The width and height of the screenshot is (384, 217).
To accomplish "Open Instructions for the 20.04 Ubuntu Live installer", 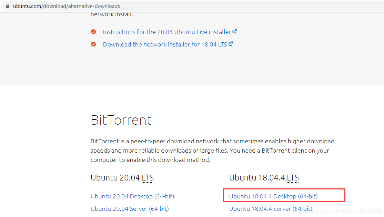I will (x=167, y=32).
